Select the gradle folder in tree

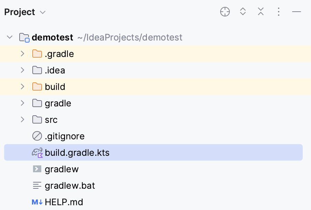[58, 103]
